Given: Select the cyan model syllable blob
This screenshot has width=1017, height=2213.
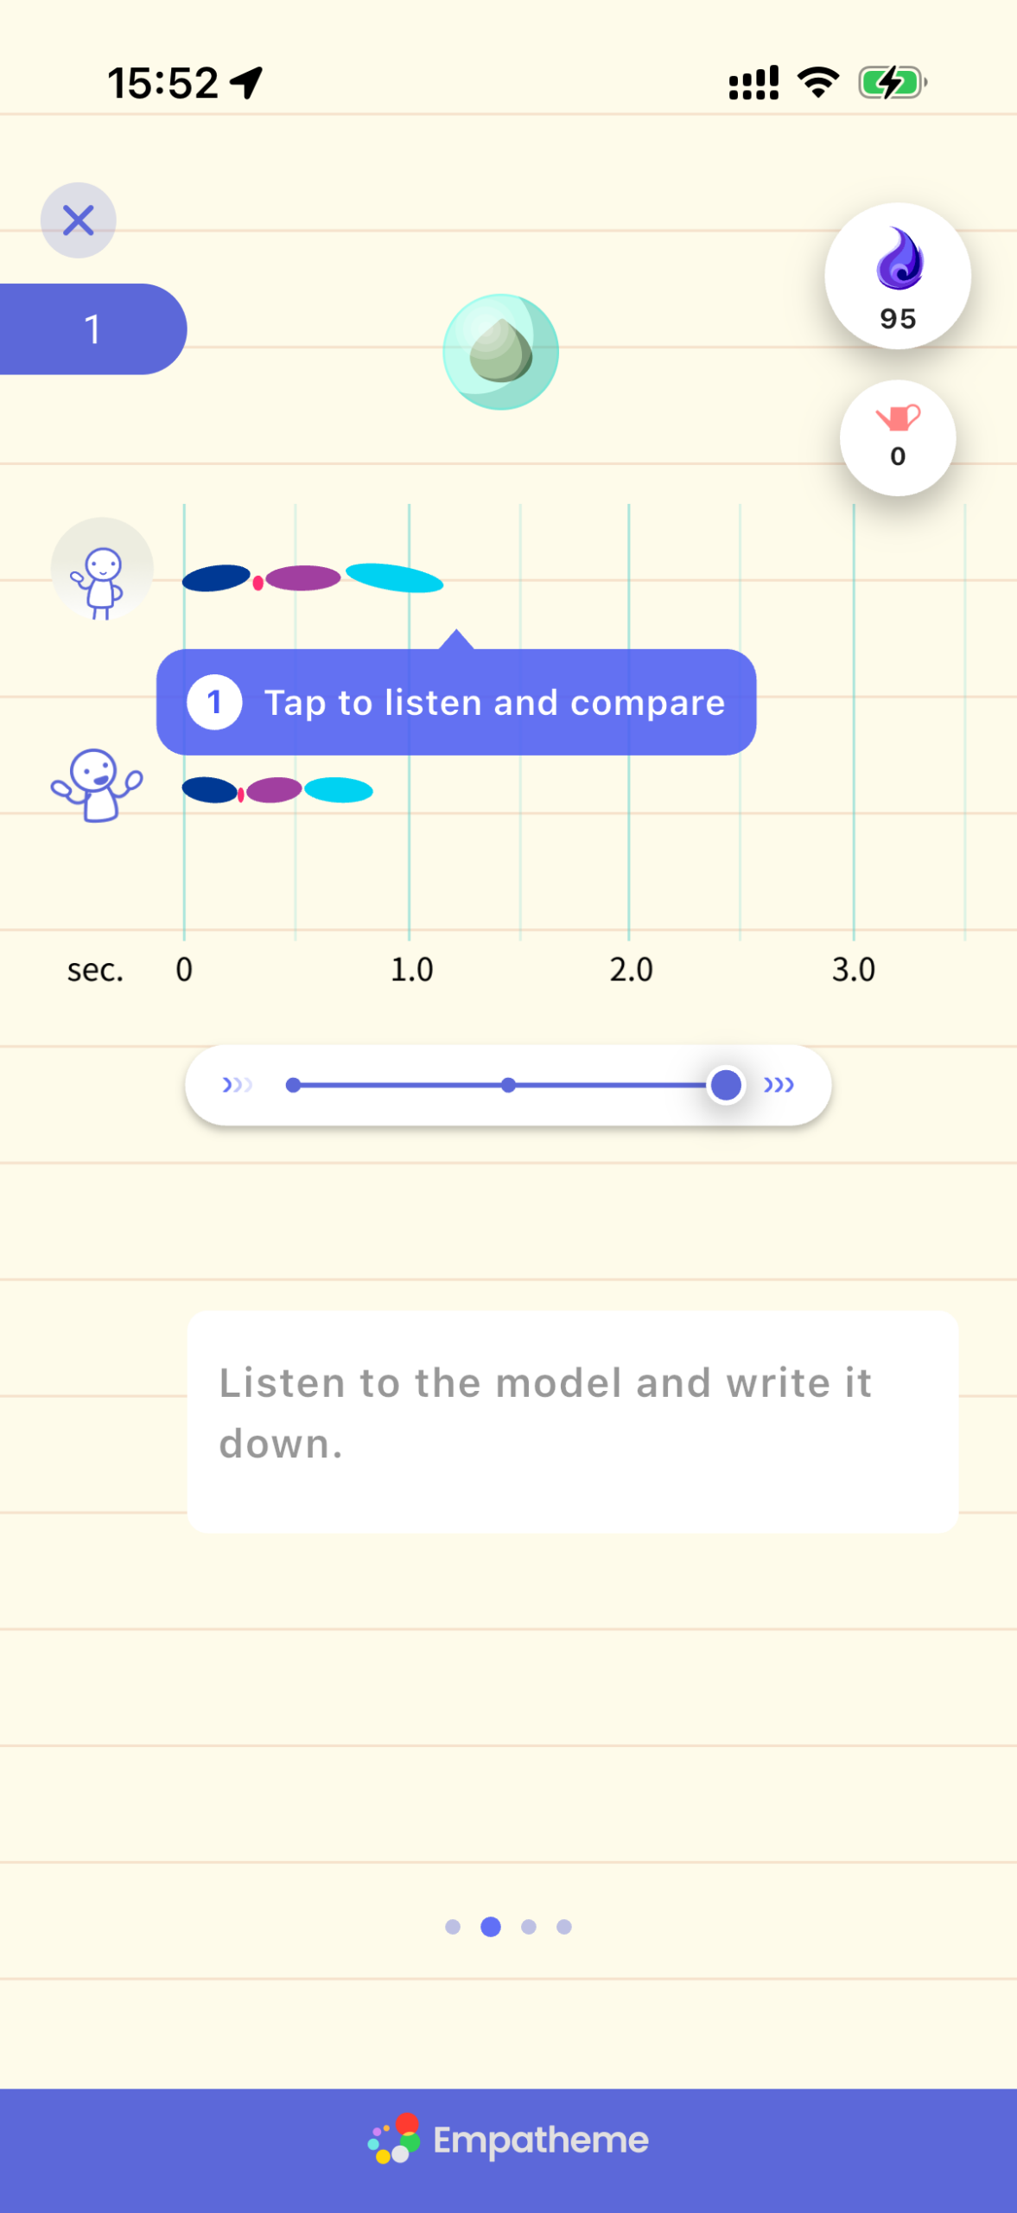Looking at the screenshot, I should pos(394,577).
